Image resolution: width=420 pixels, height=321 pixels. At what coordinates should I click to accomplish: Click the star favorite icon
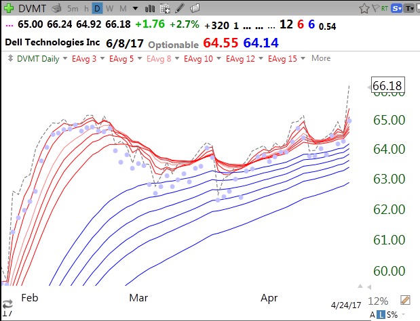(x=364, y=9)
